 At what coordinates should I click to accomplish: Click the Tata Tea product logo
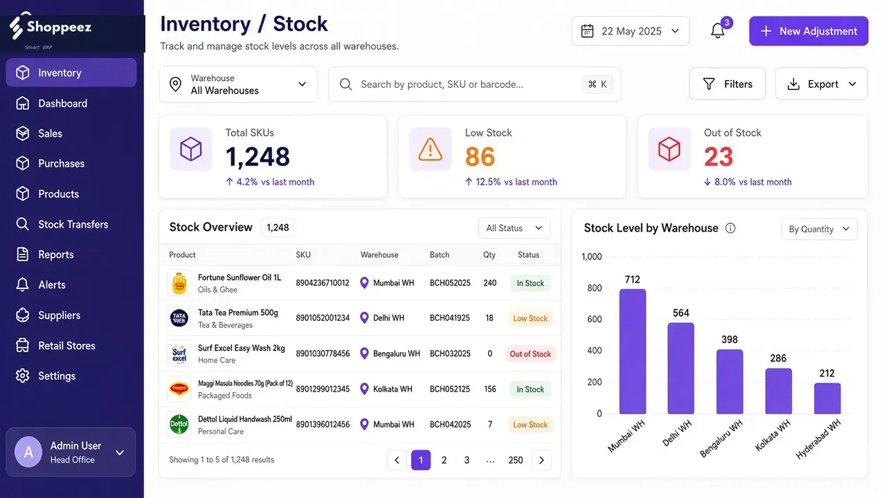179,318
